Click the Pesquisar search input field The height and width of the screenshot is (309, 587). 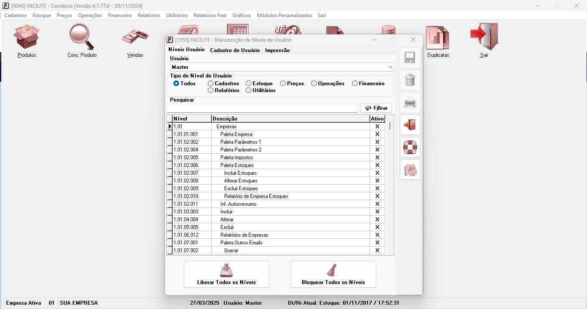263,108
